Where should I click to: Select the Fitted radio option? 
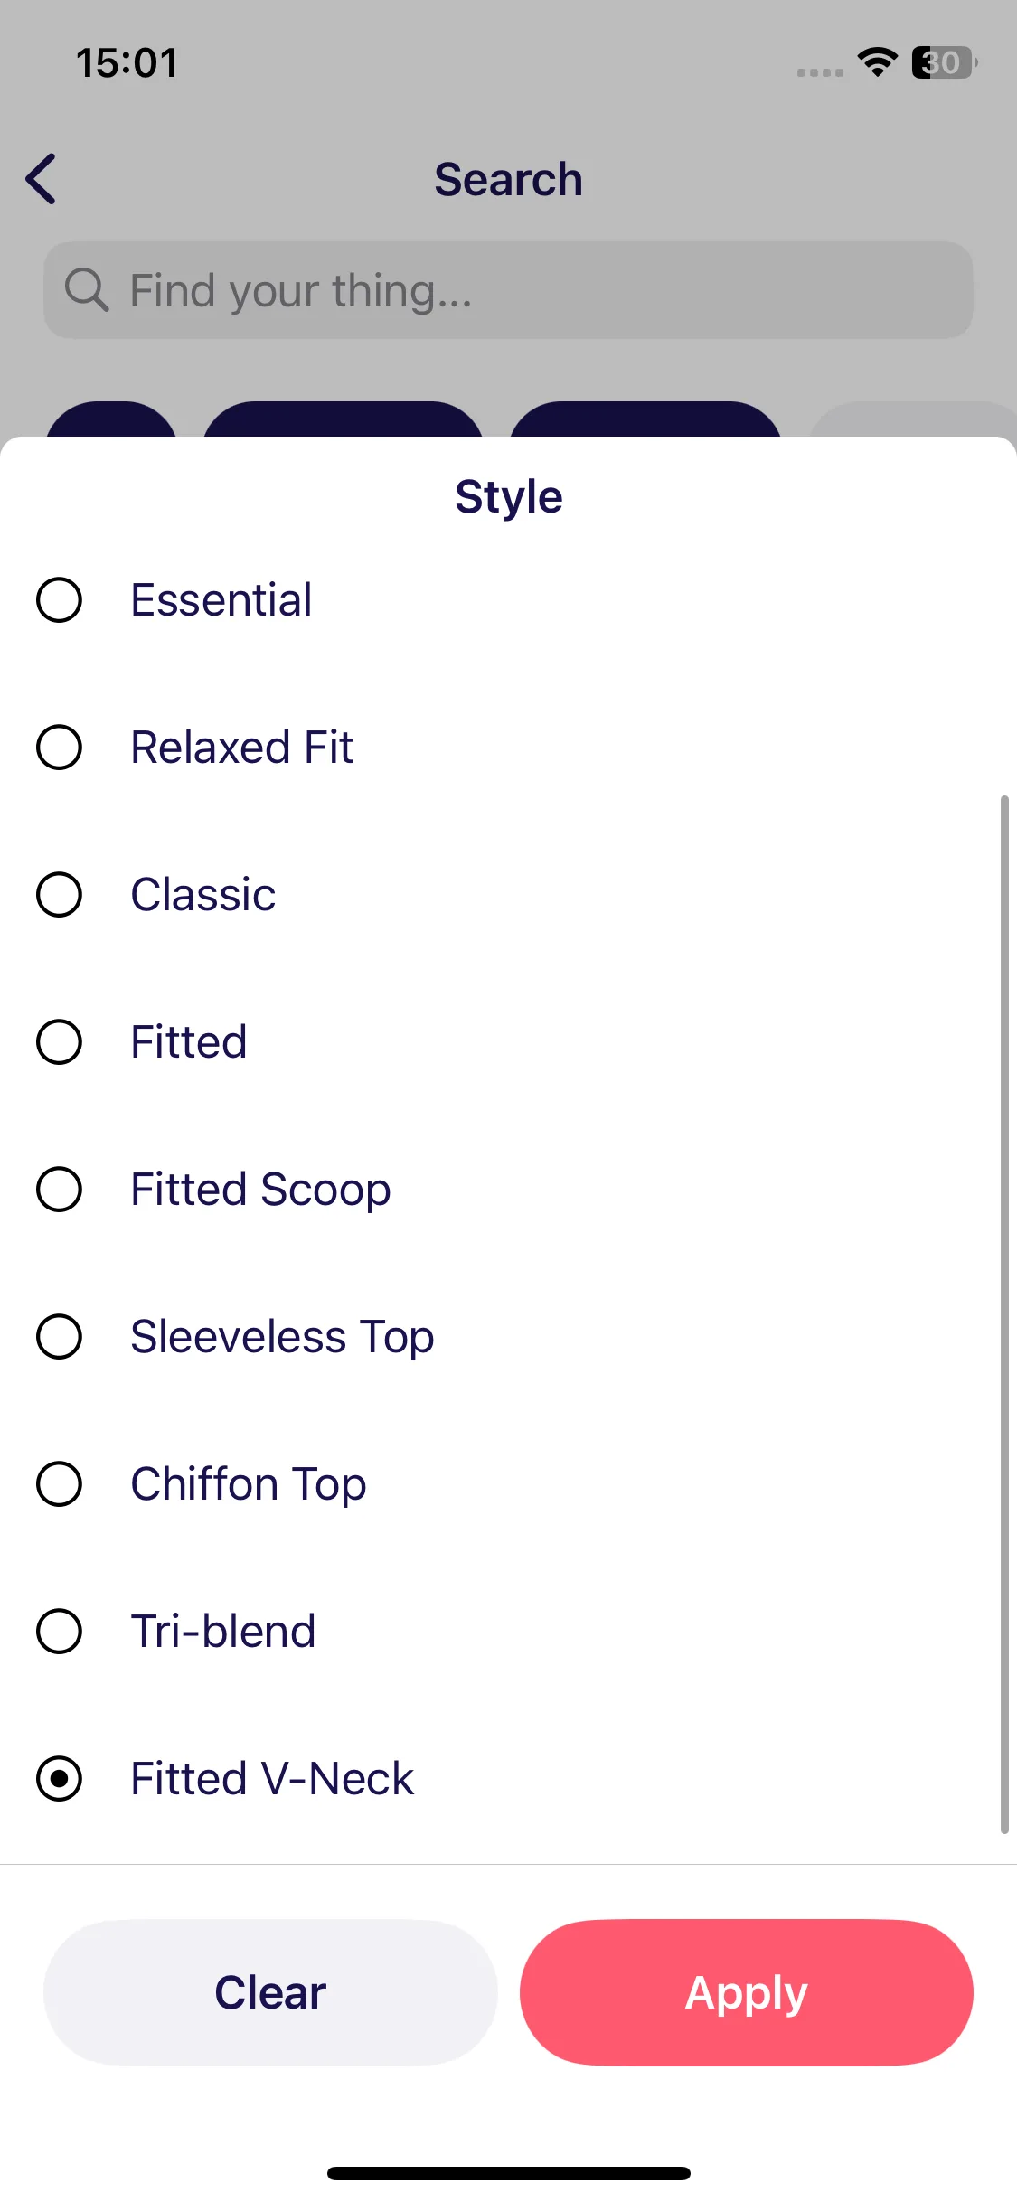coord(60,1042)
